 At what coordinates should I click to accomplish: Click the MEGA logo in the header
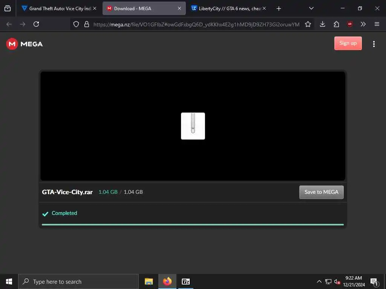[x=25, y=44]
